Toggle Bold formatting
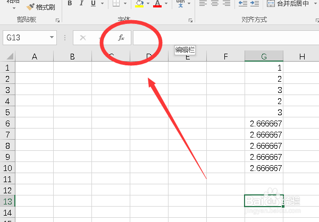Screen dimensions: 319x222 click(70, 3)
